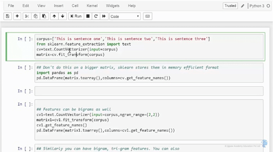
Task: Insert a cell below with plus icon
Action: point(17,16)
